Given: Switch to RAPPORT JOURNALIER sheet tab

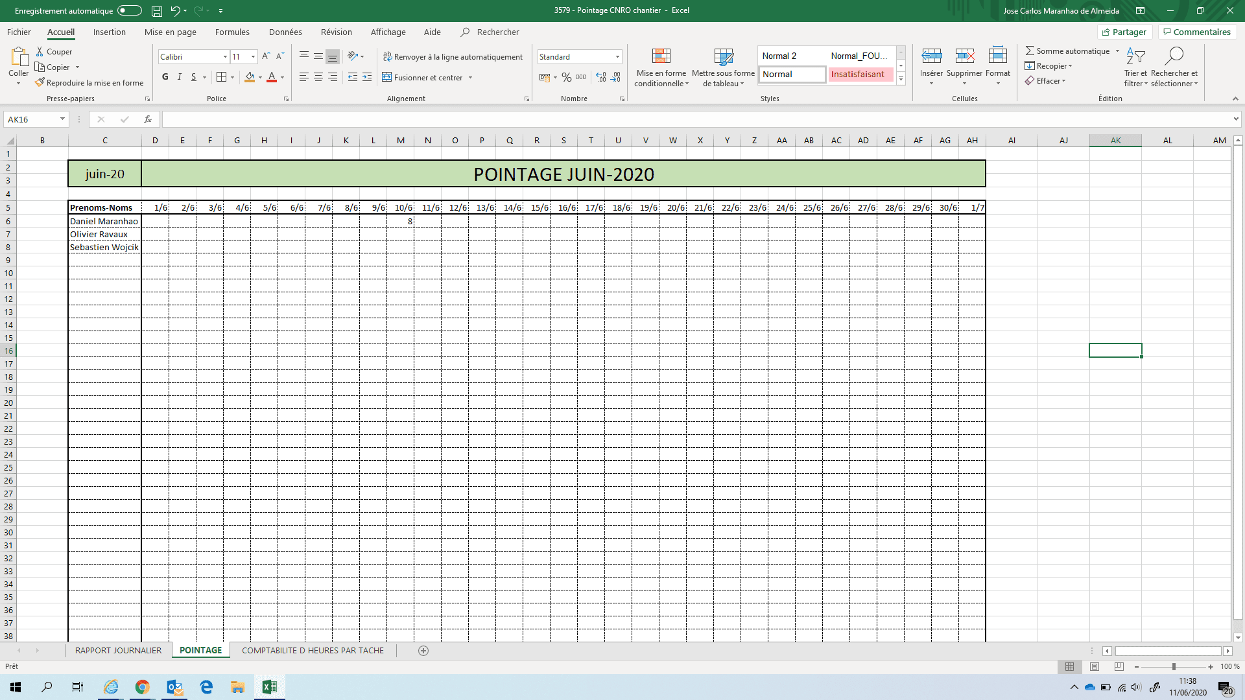Looking at the screenshot, I should click(x=118, y=650).
